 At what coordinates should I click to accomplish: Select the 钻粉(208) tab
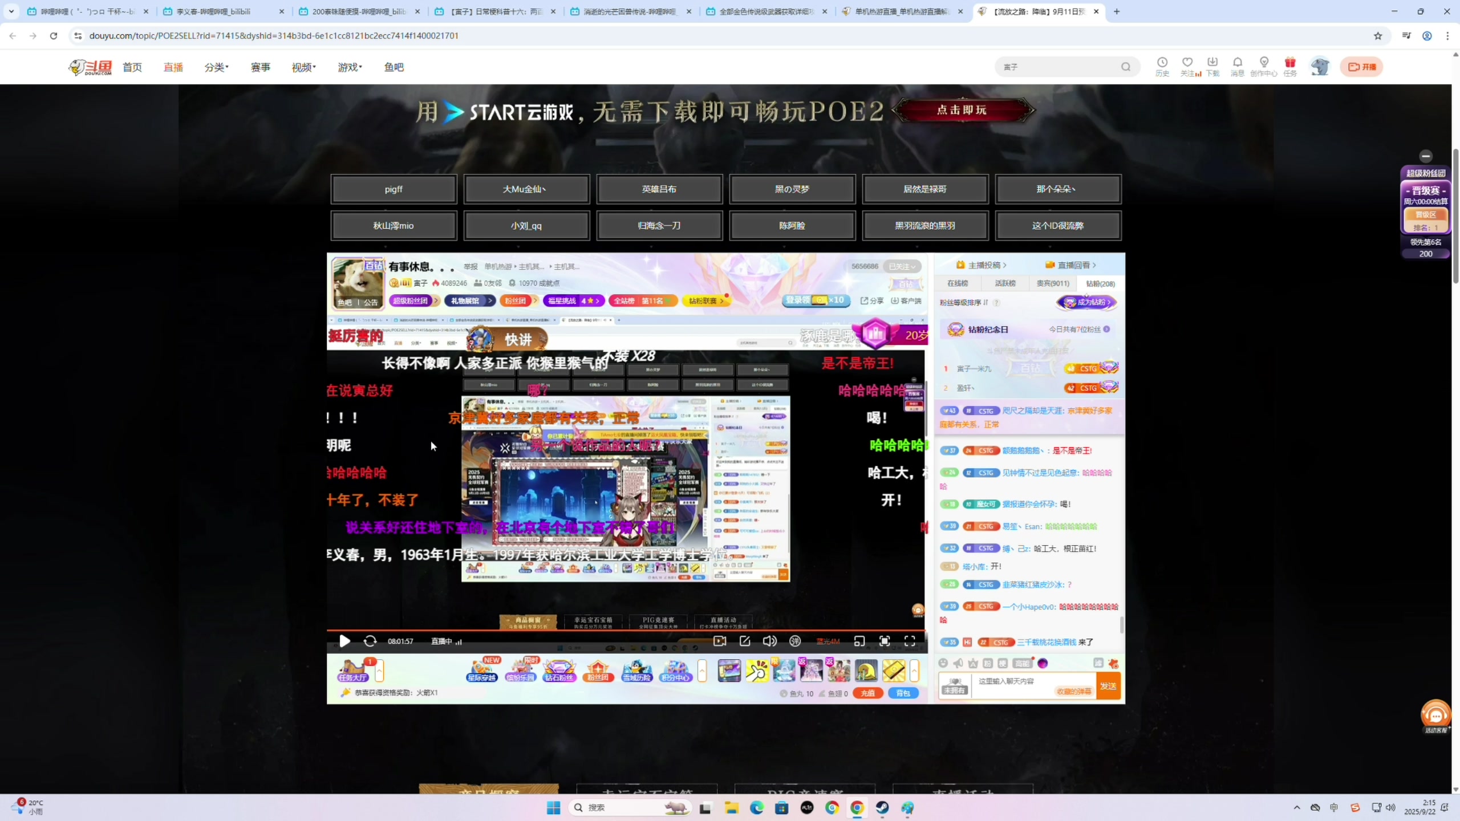pyautogui.click(x=1100, y=283)
